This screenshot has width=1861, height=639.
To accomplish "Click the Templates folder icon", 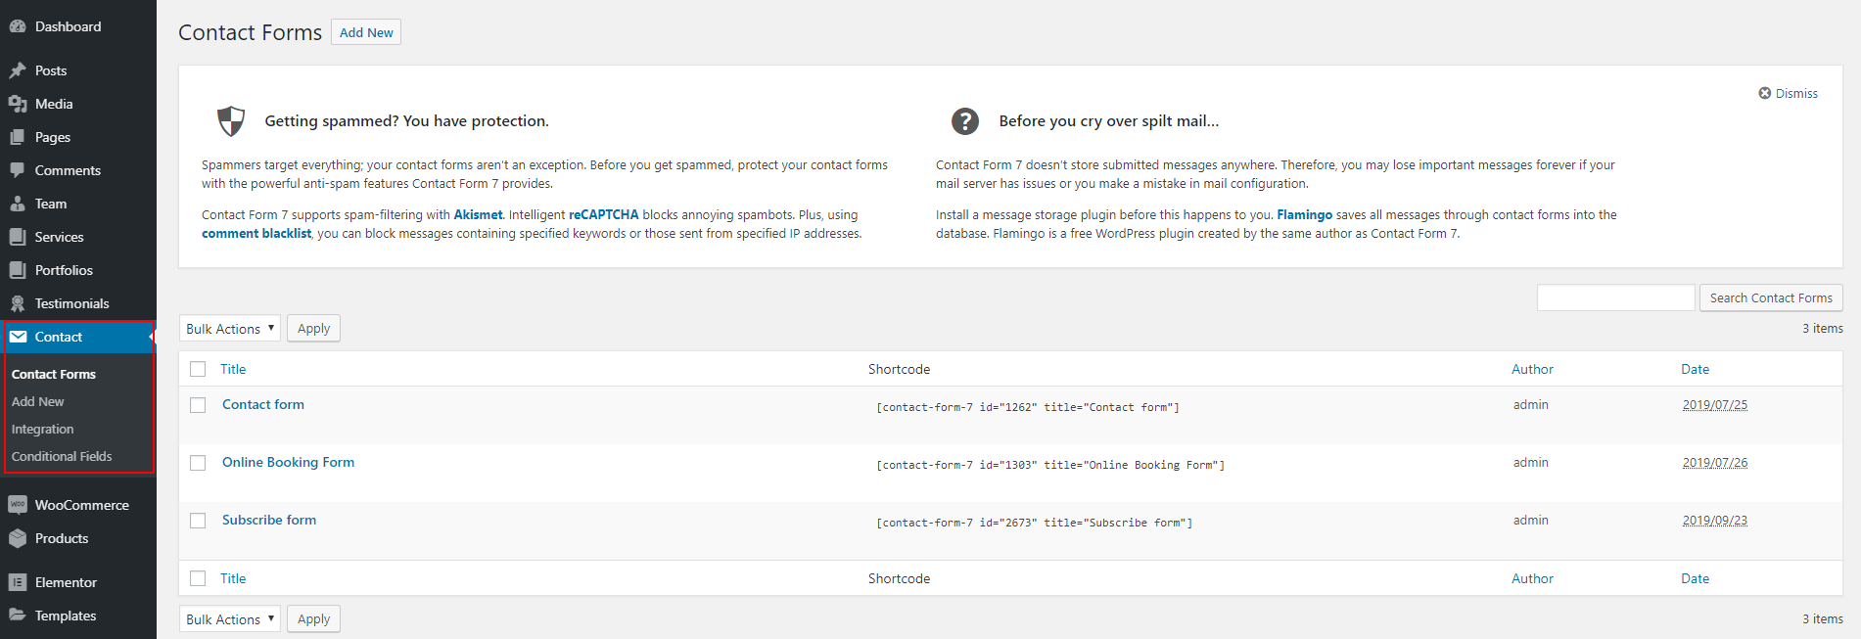I will [18, 616].
